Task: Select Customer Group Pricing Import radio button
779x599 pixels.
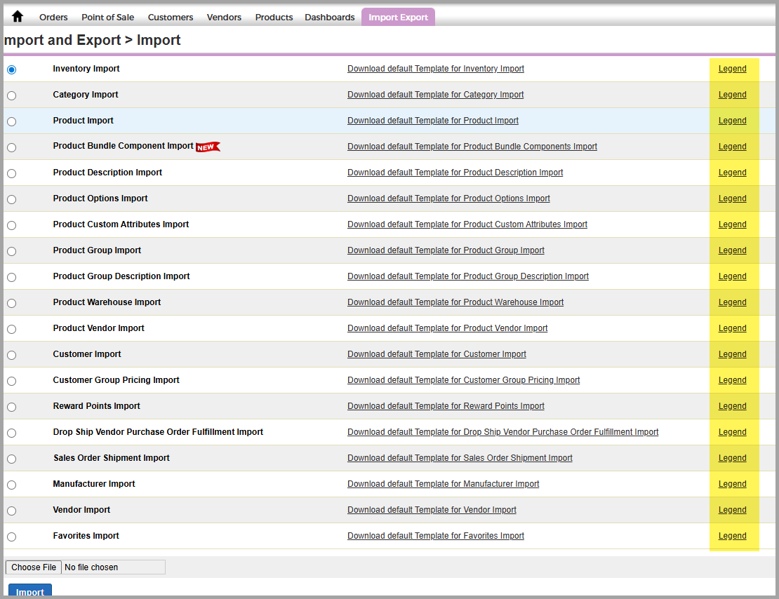Action: pyautogui.click(x=11, y=381)
